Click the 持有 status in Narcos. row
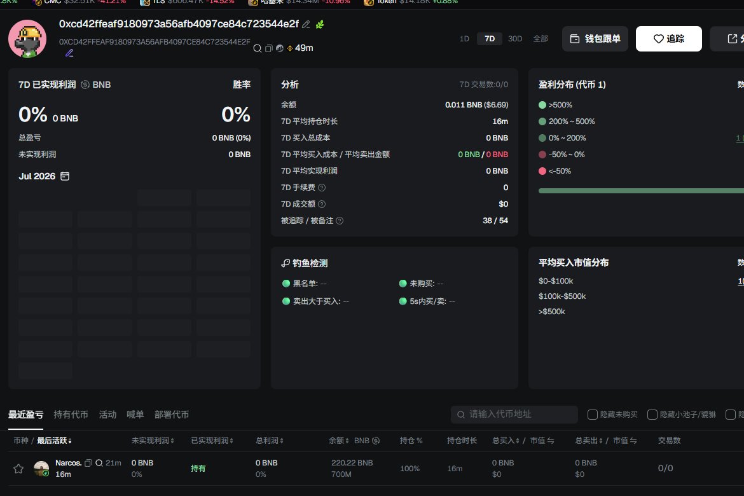 click(198, 469)
